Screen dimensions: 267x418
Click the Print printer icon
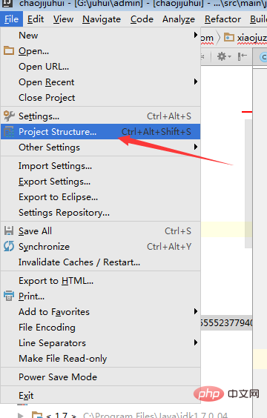point(9,296)
